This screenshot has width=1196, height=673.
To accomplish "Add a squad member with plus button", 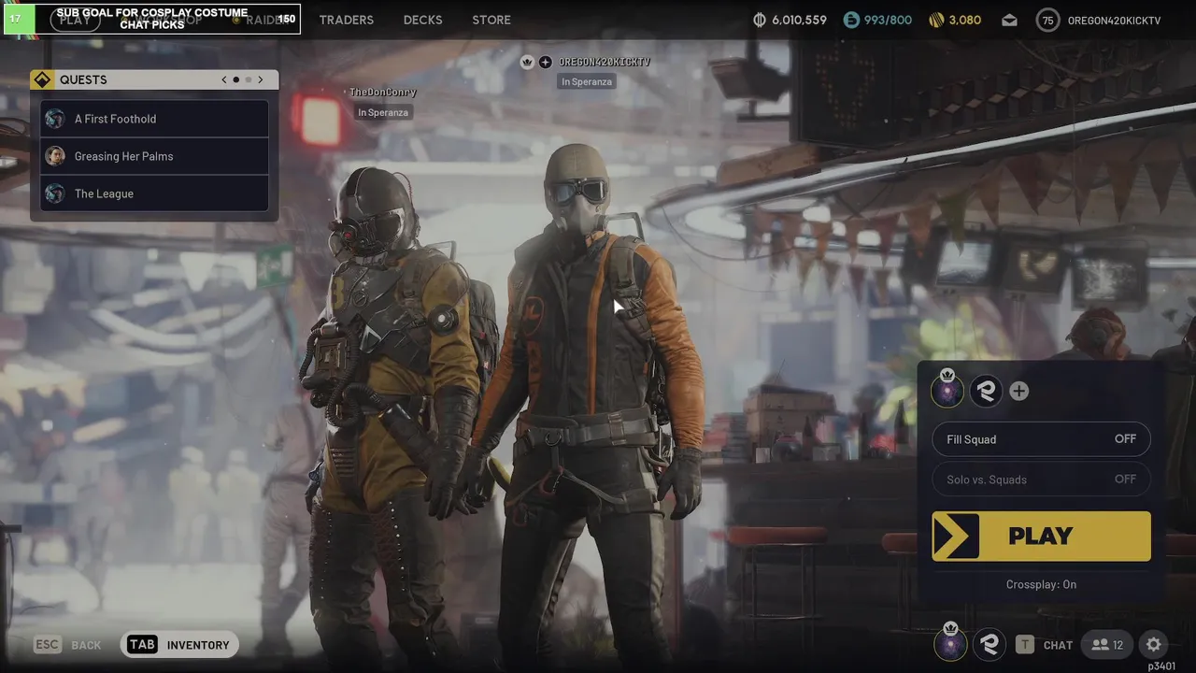I will 1019,391.
